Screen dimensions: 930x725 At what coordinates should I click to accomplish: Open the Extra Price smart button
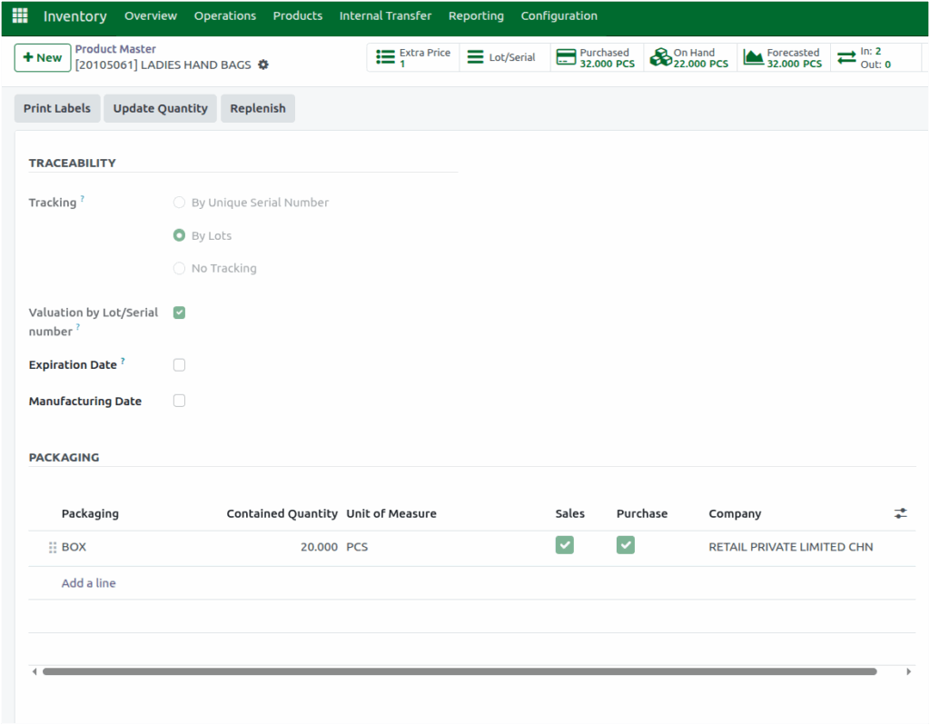412,57
